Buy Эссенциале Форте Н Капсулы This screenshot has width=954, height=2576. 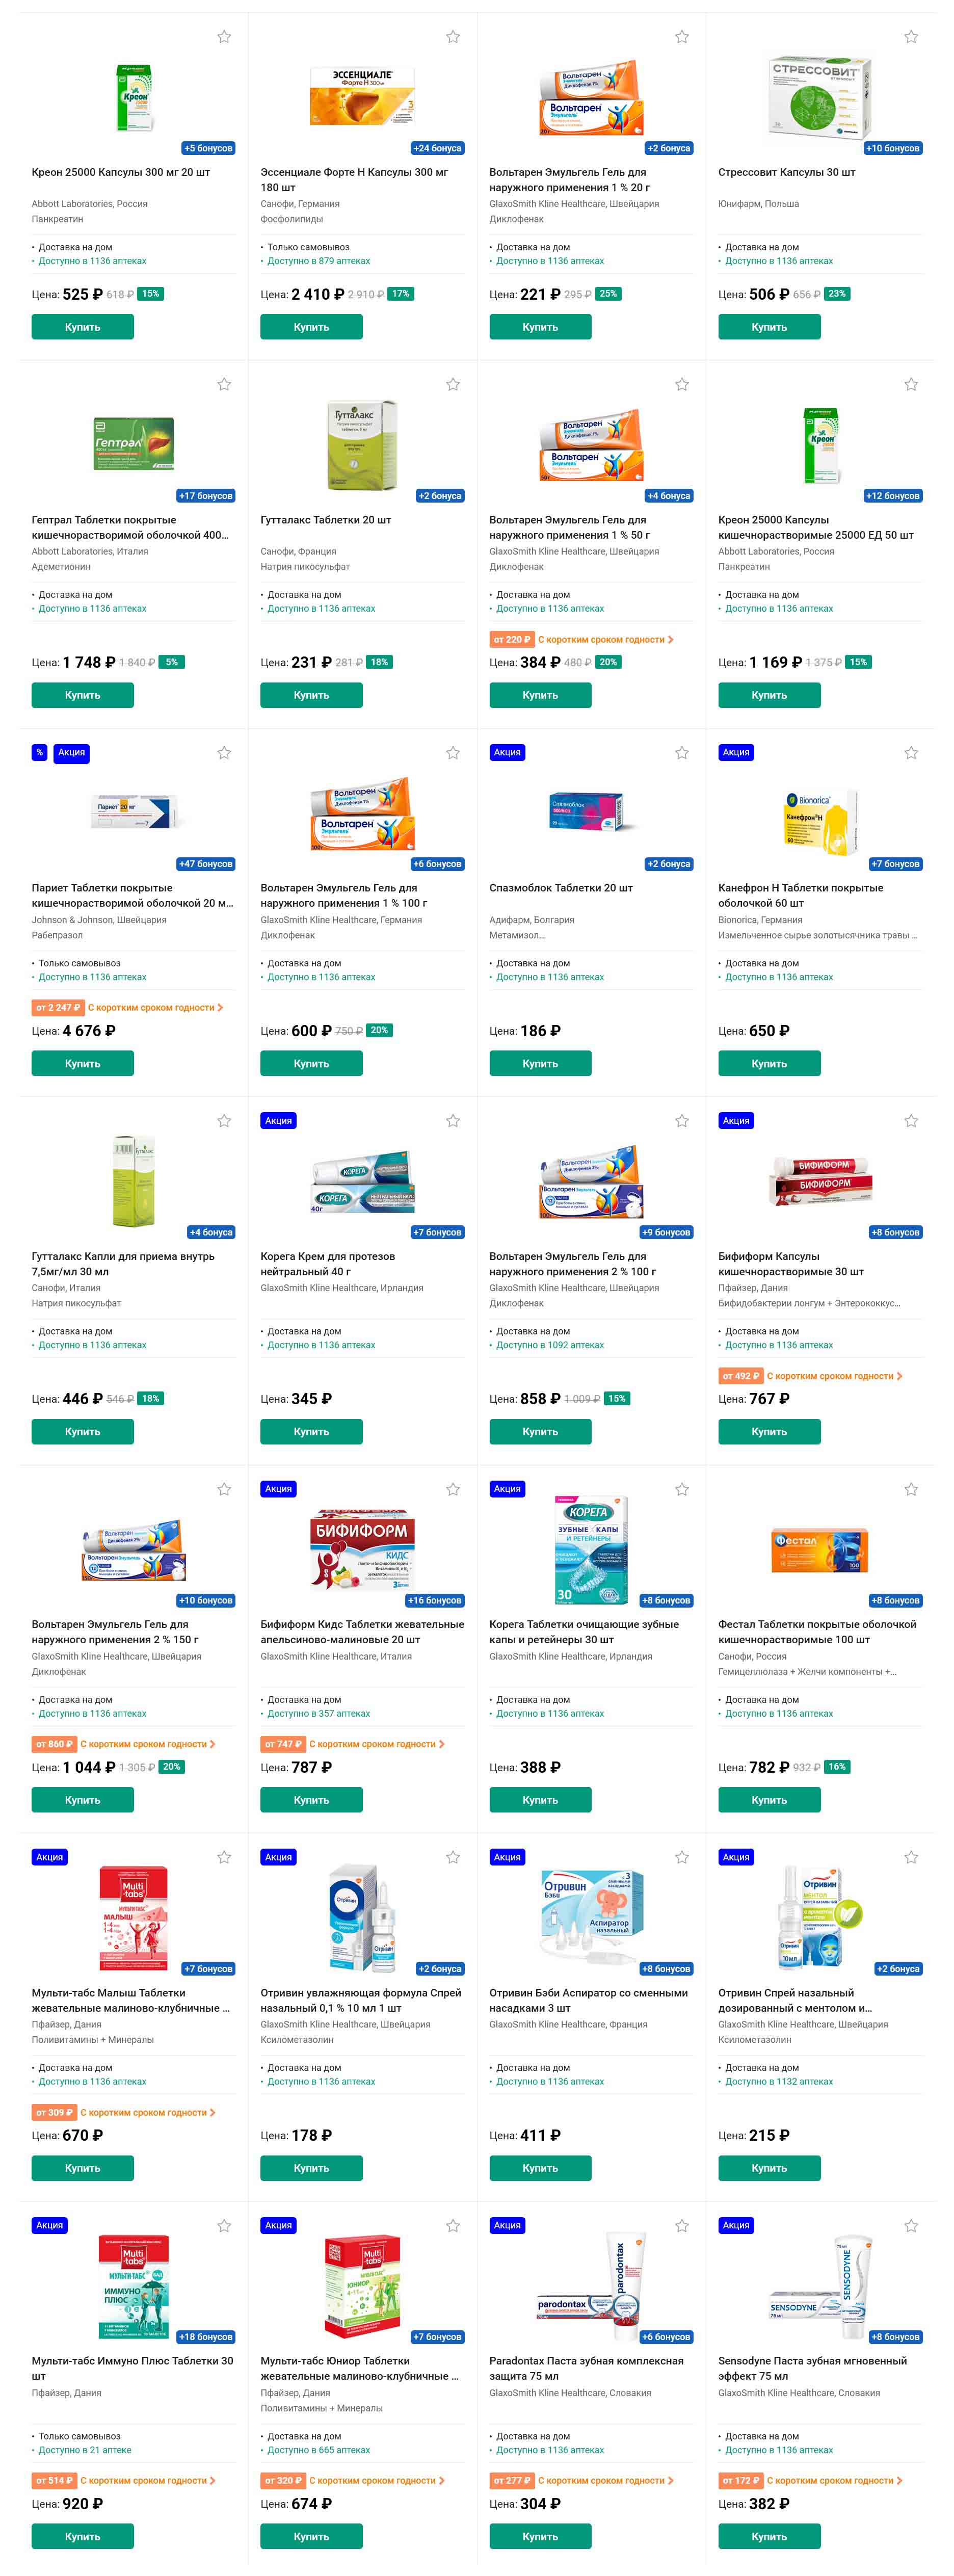click(x=311, y=327)
